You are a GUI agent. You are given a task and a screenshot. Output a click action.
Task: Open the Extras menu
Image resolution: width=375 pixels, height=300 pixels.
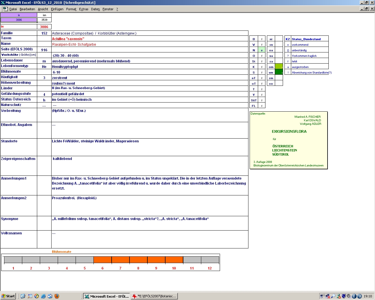pyautogui.click(x=83, y=9)
